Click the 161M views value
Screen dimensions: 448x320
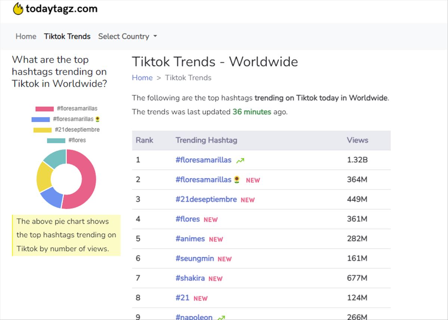point(357,258)
